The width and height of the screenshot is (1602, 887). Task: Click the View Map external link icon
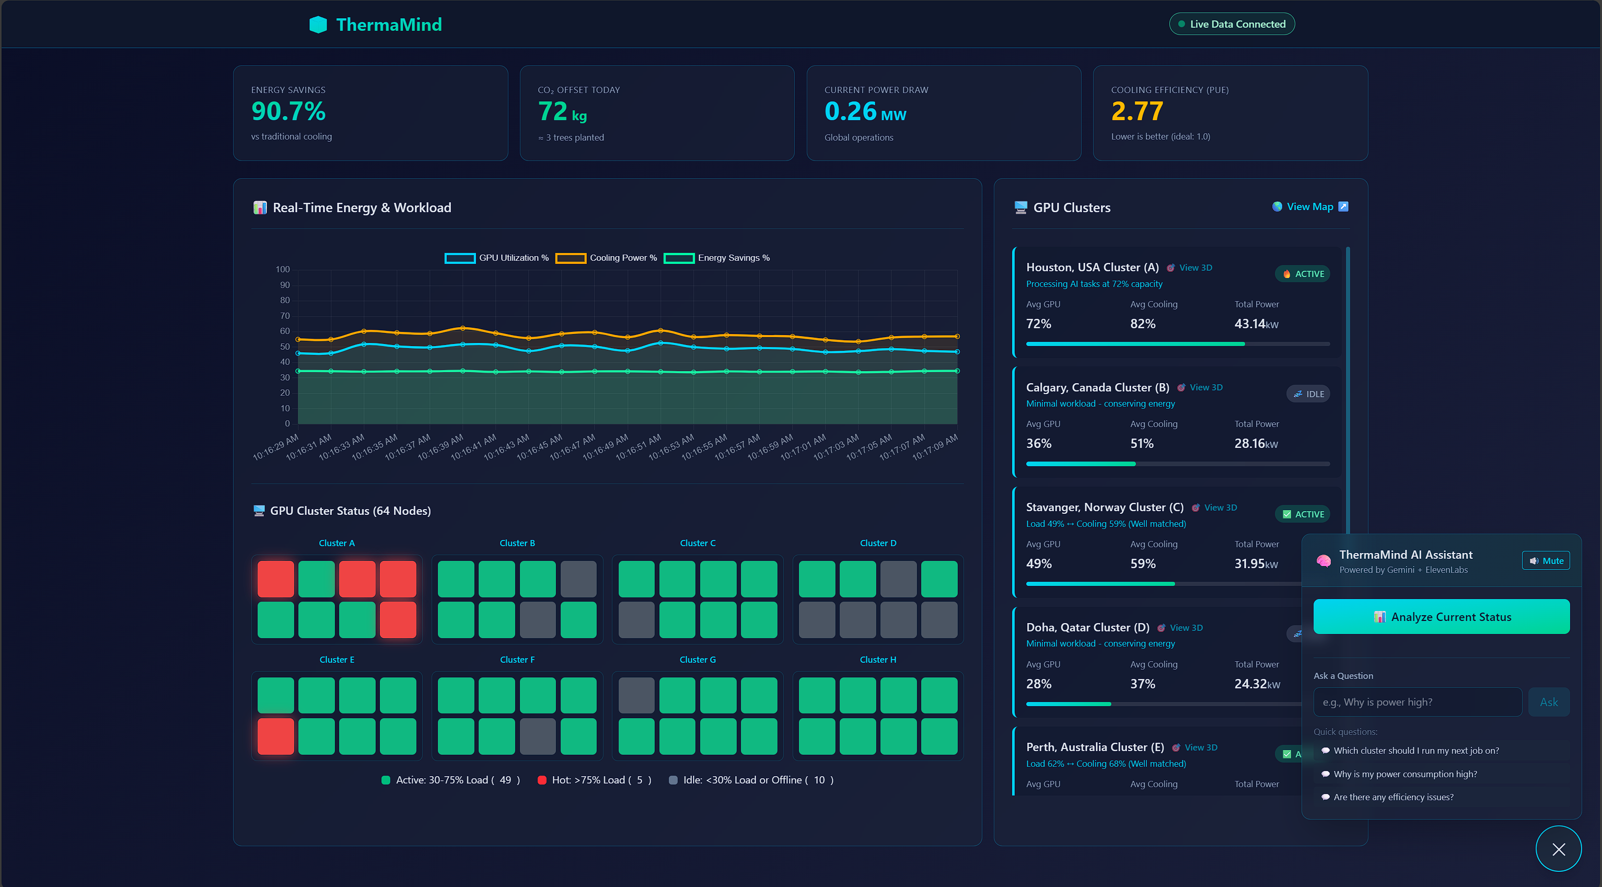(x=1343, y=206)
